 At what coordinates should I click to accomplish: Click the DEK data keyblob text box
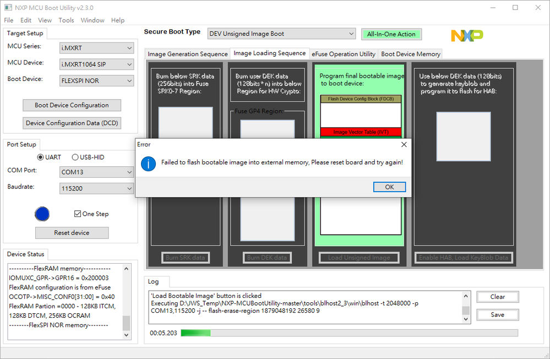click(x=464, y=137)
